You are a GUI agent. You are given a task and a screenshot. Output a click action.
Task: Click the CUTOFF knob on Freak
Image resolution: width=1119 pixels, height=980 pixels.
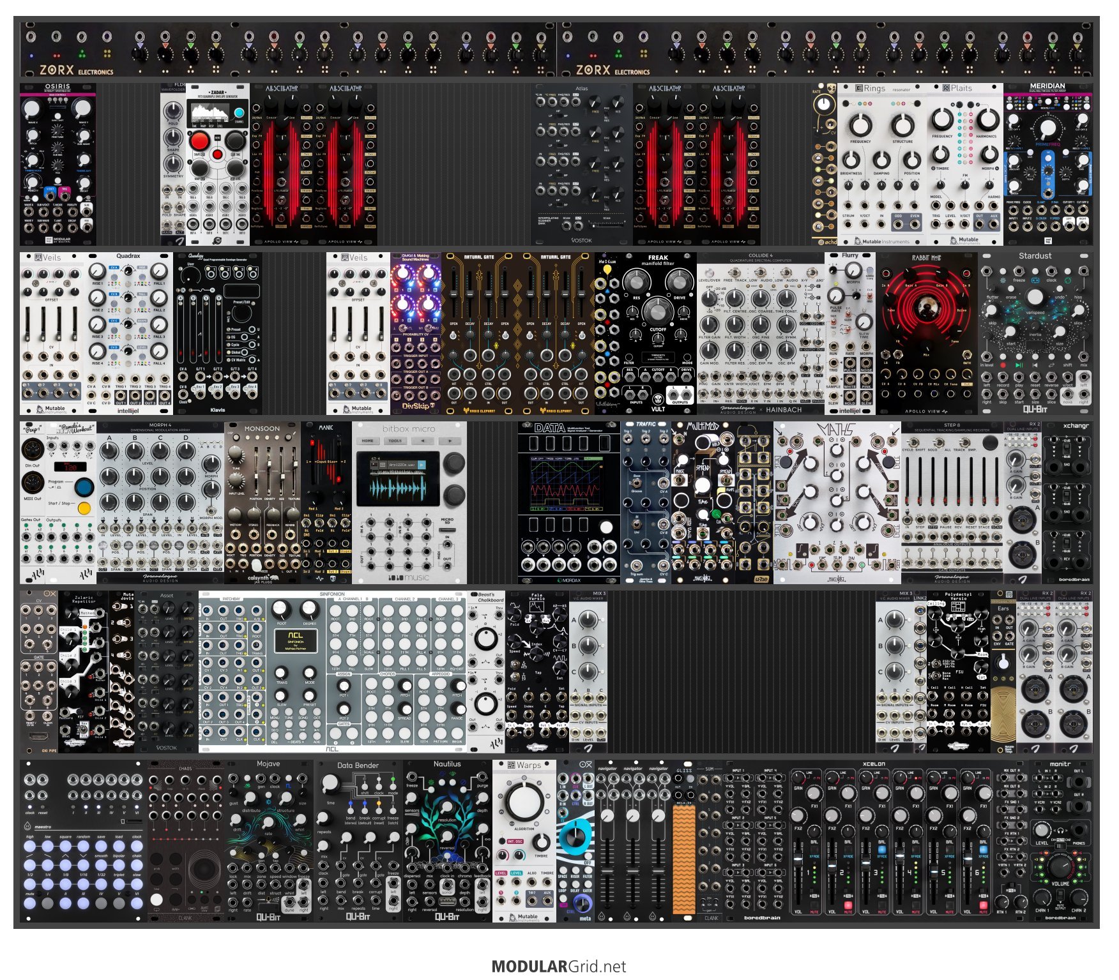[x=658, y=311]
